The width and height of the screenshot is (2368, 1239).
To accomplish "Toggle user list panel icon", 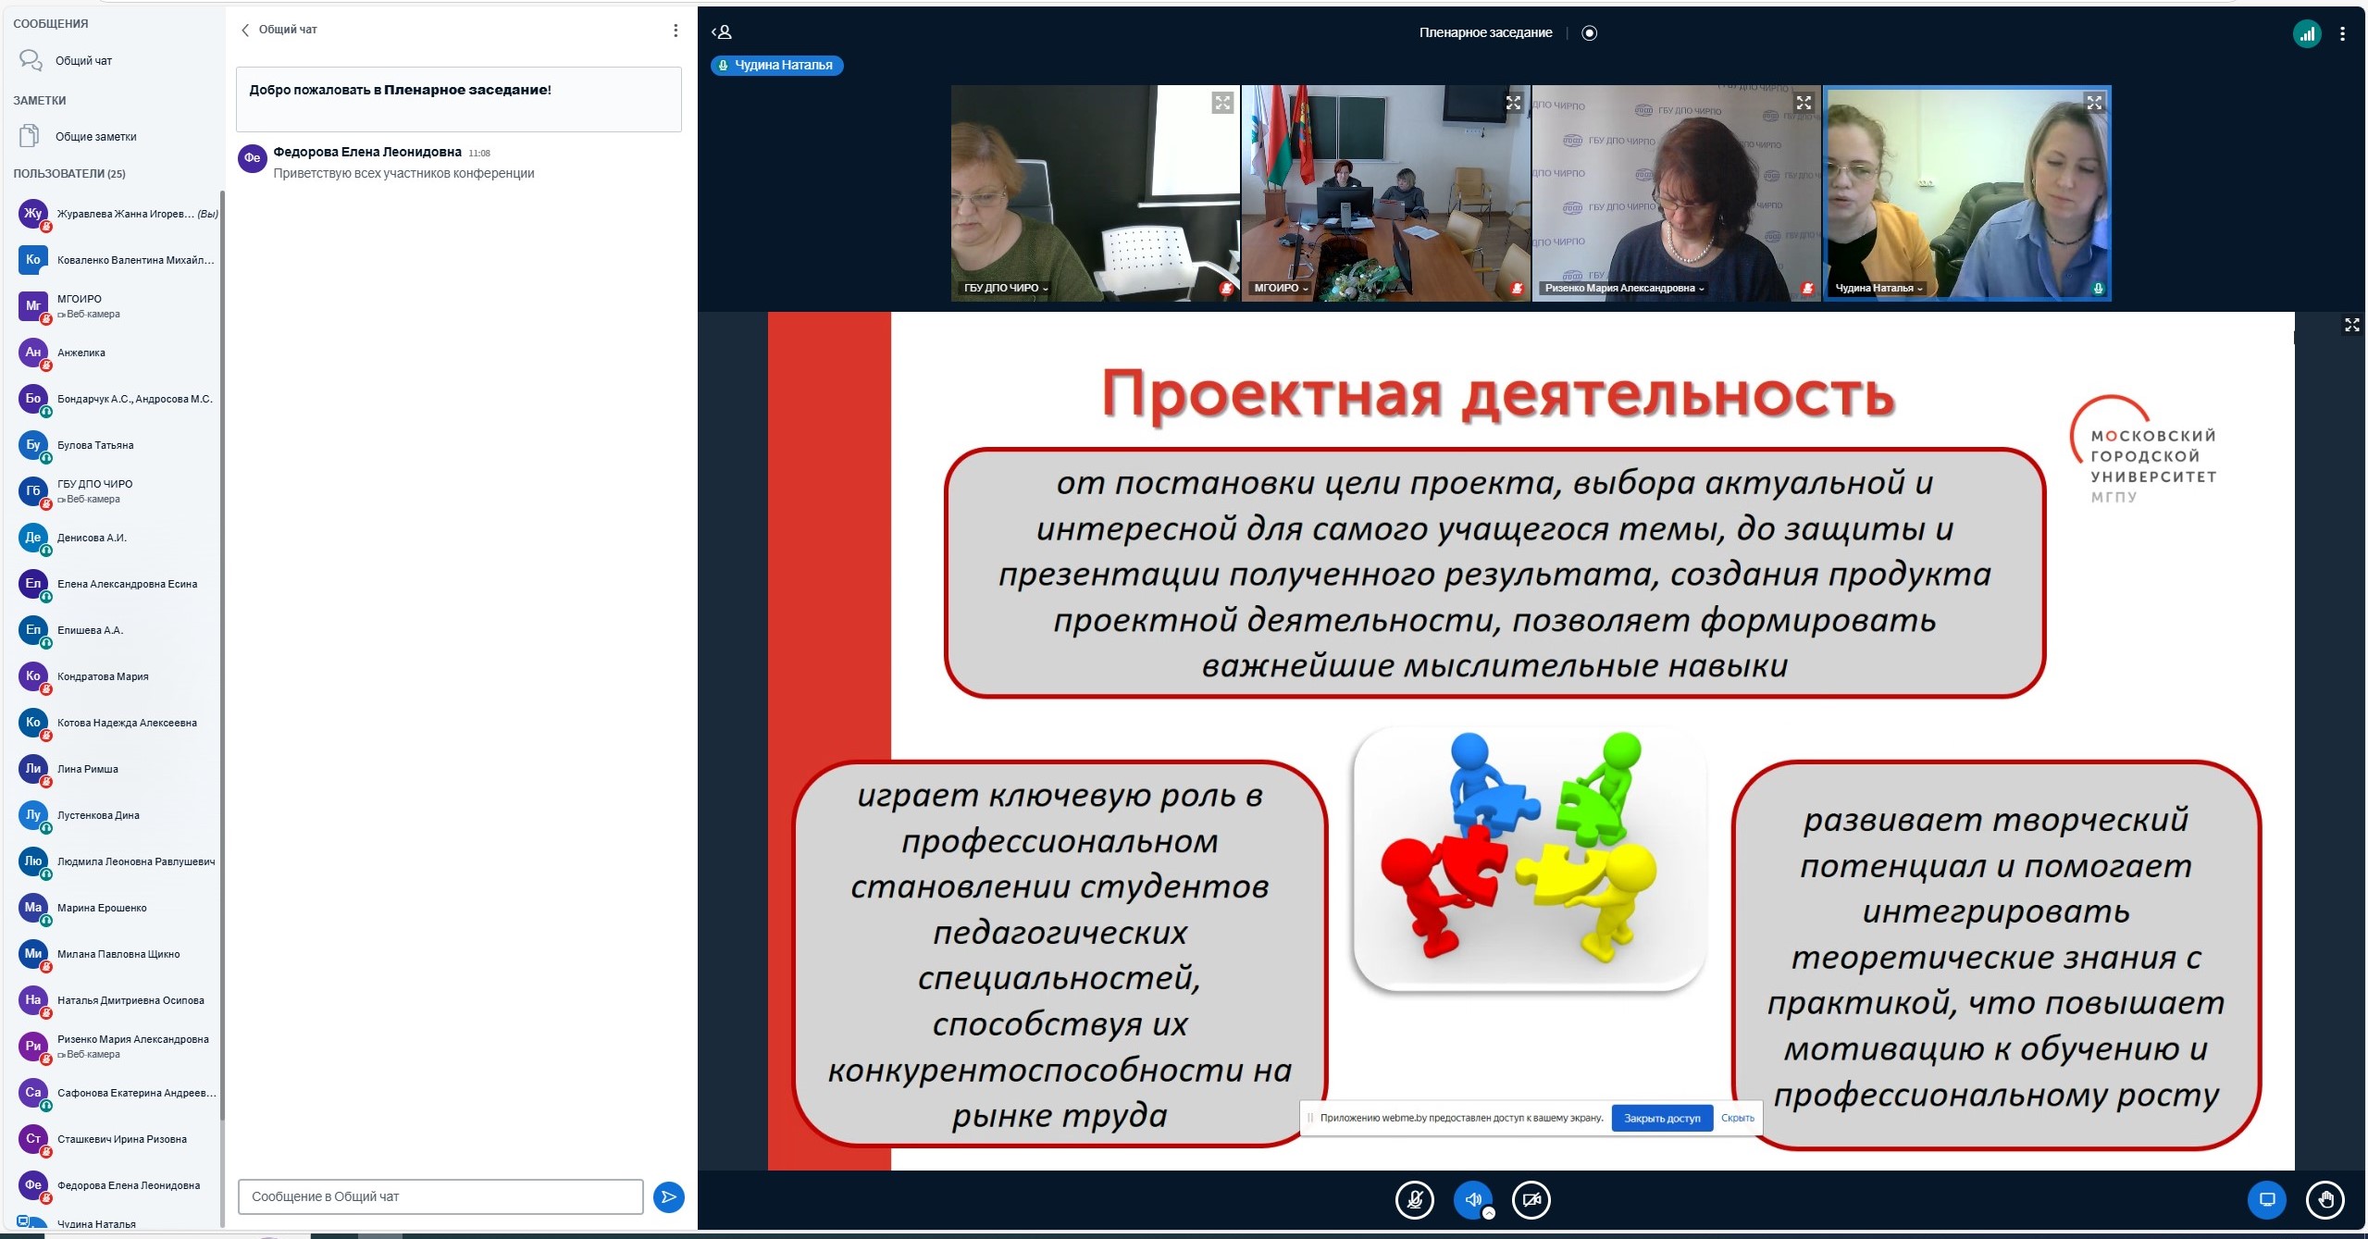I will tap(722, 32).
